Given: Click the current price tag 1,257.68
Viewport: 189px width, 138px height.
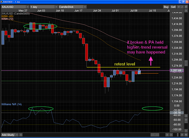Looking at the screenshot, I should tap(177, 71).
